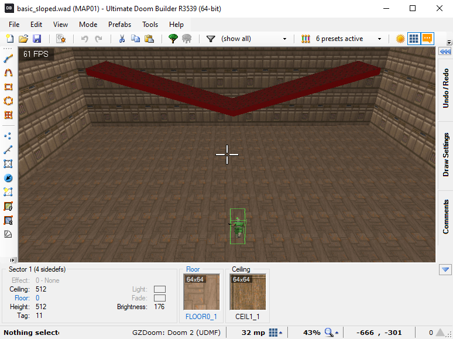Viewport: 453px width, 339px height.
Task: Redo the last undone action
Action: 98,39
